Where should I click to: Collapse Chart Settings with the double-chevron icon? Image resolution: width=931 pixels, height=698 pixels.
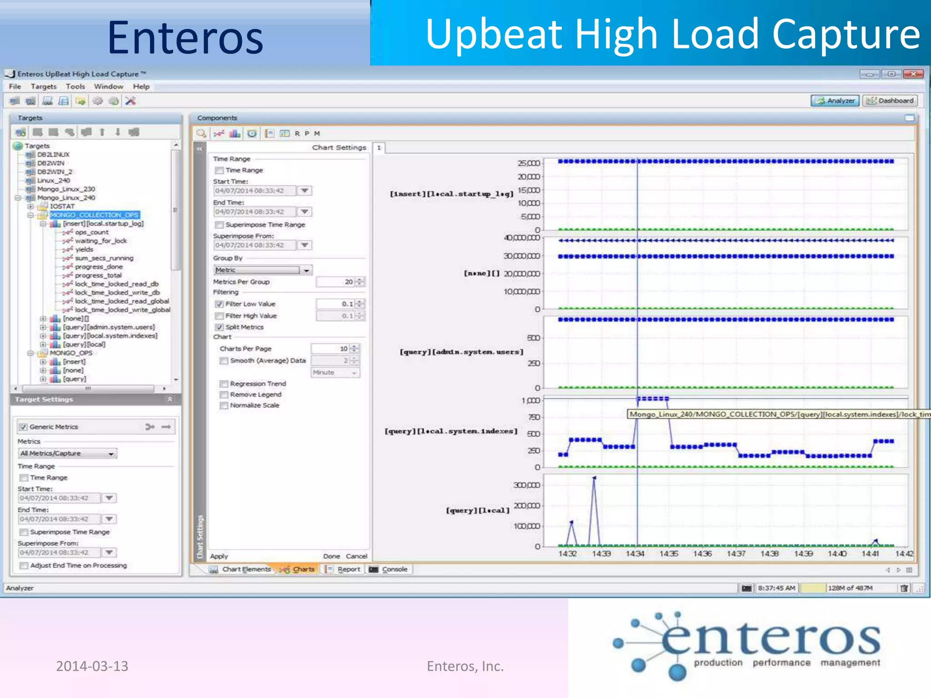(200, 149)
